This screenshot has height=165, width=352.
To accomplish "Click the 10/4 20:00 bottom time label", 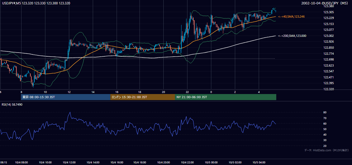I will 164,163.
